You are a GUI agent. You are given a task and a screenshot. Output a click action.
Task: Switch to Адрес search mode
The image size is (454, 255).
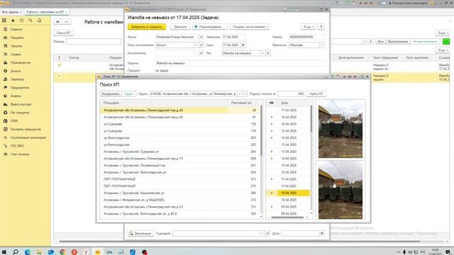coord(128,94)
